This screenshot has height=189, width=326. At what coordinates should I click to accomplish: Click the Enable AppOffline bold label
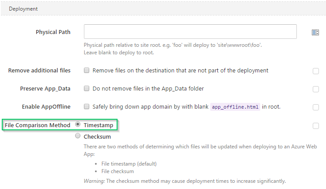(46, 107)
